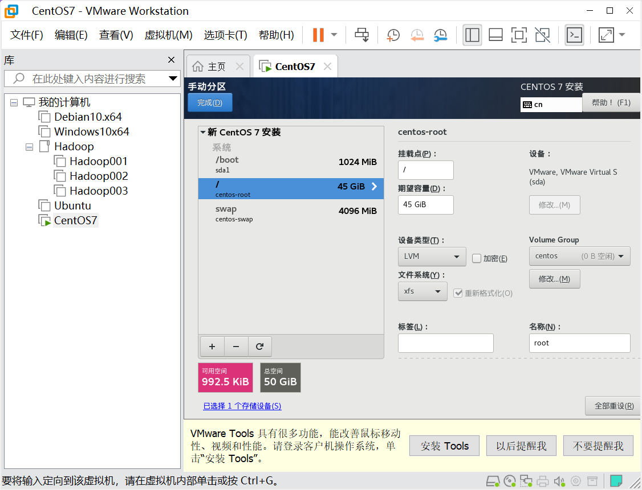
Task: Click 修改...(M) under Volume Group
Action: [554, 279]
